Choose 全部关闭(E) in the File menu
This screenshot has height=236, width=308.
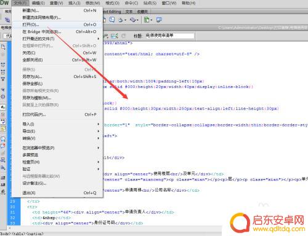[x=57, y=60]
